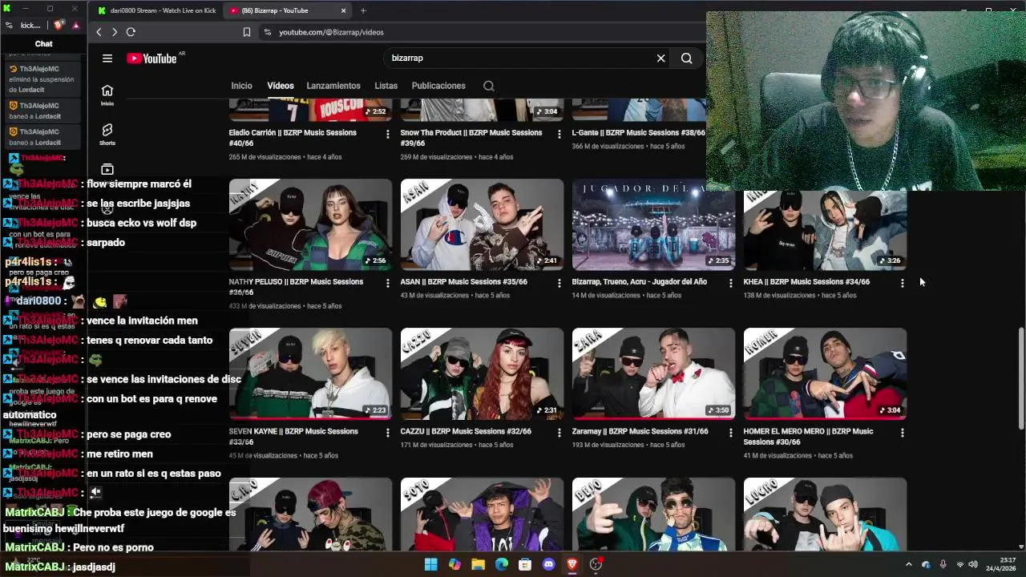Viewport: 1026px width, 577px height.
Task: Open options menu for Snow Tha Product #39/66 video
Action: [559, 134]
